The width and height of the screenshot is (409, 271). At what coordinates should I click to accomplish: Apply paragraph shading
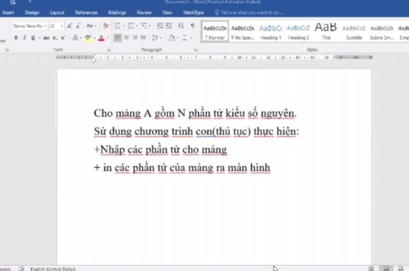point(172,38)
